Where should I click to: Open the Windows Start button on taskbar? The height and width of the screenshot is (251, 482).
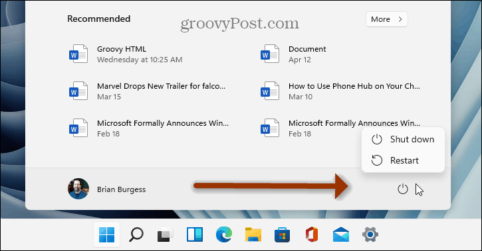tap(106, 235)
